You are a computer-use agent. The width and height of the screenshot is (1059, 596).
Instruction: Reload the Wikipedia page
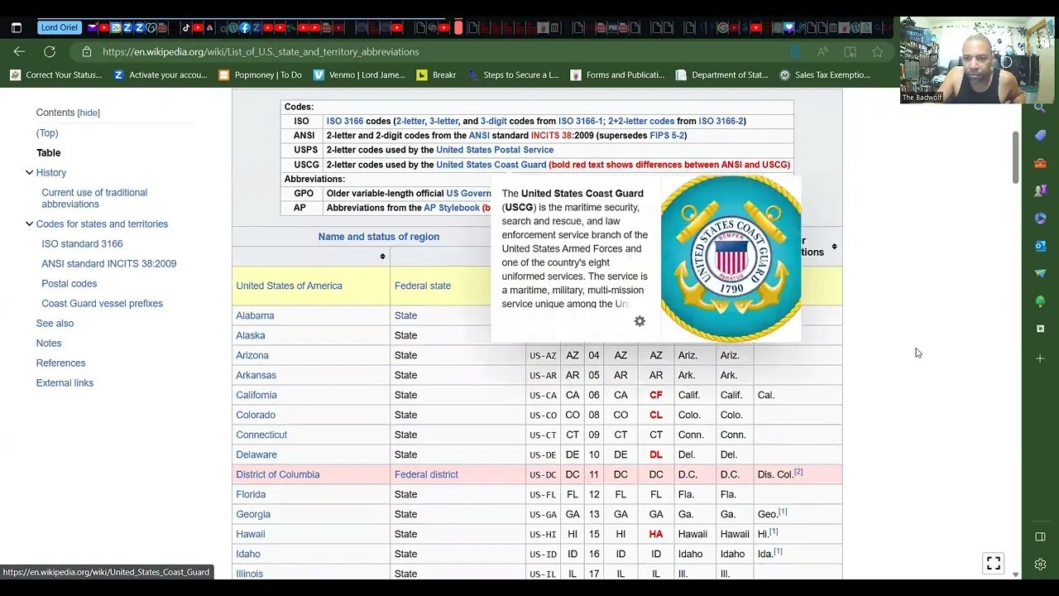50,51
